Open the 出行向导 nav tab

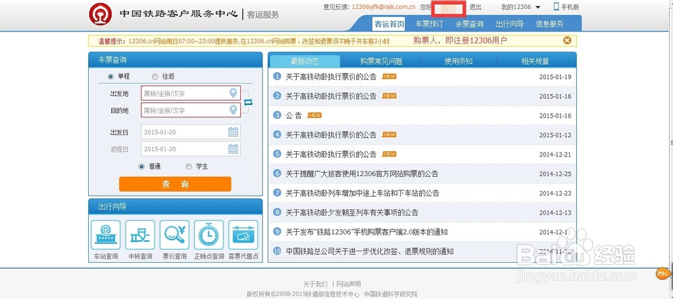click(x=509, y=24)
